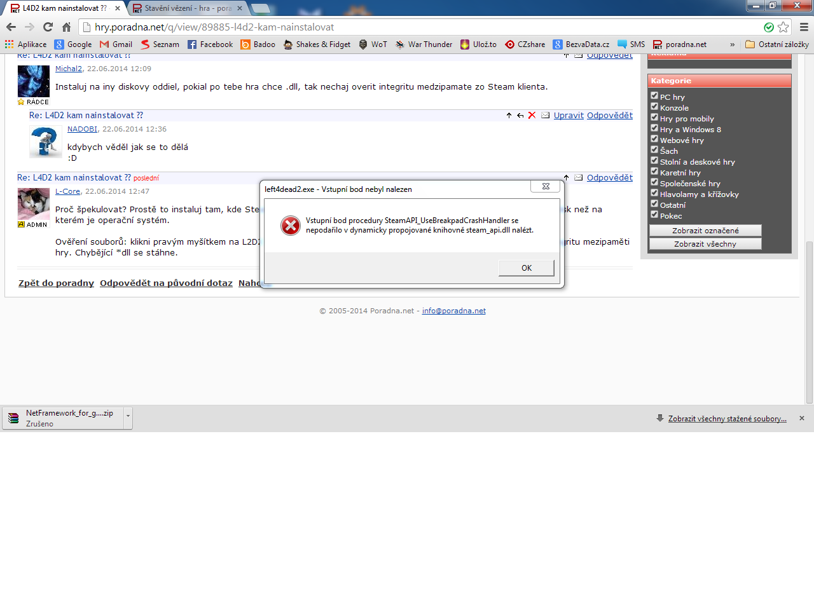Toggle the Konzole category checkbox
The image size is (814, 605).
click(654, 107)
